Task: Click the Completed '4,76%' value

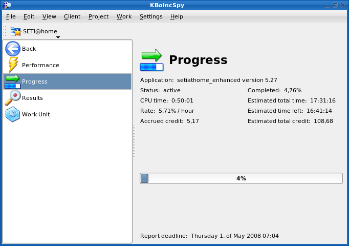Action: point(293,90)
